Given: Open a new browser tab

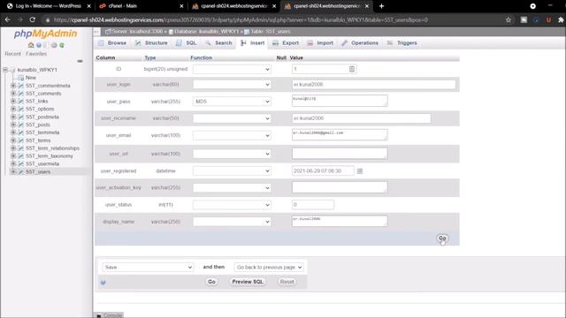Looking at the screenshot, I should pyautogui.click(x=381, y=6).
